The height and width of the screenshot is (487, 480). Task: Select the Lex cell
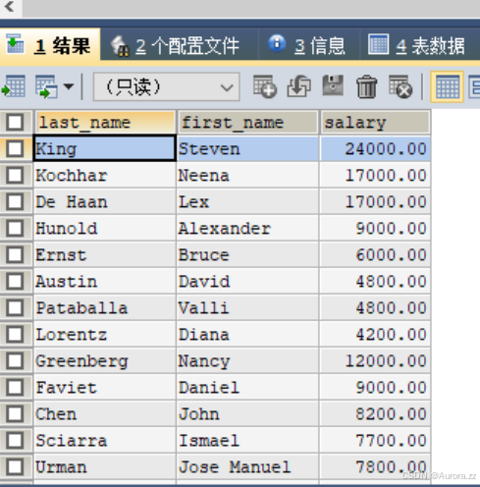(x=247, y=202)
